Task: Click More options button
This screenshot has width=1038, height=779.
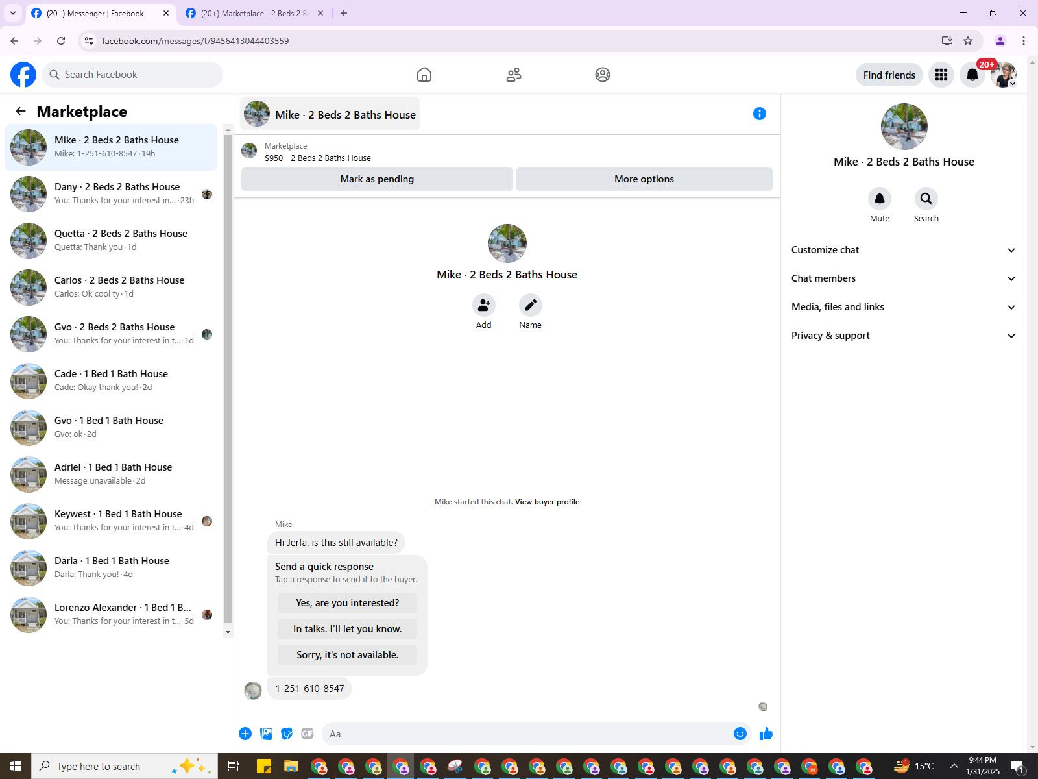Action: (644, 179)
